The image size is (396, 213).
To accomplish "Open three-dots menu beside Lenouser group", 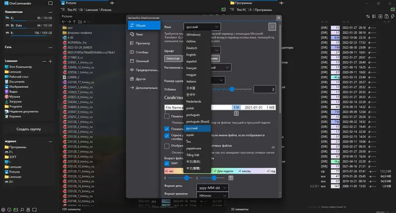I will (x=44, y=61).
